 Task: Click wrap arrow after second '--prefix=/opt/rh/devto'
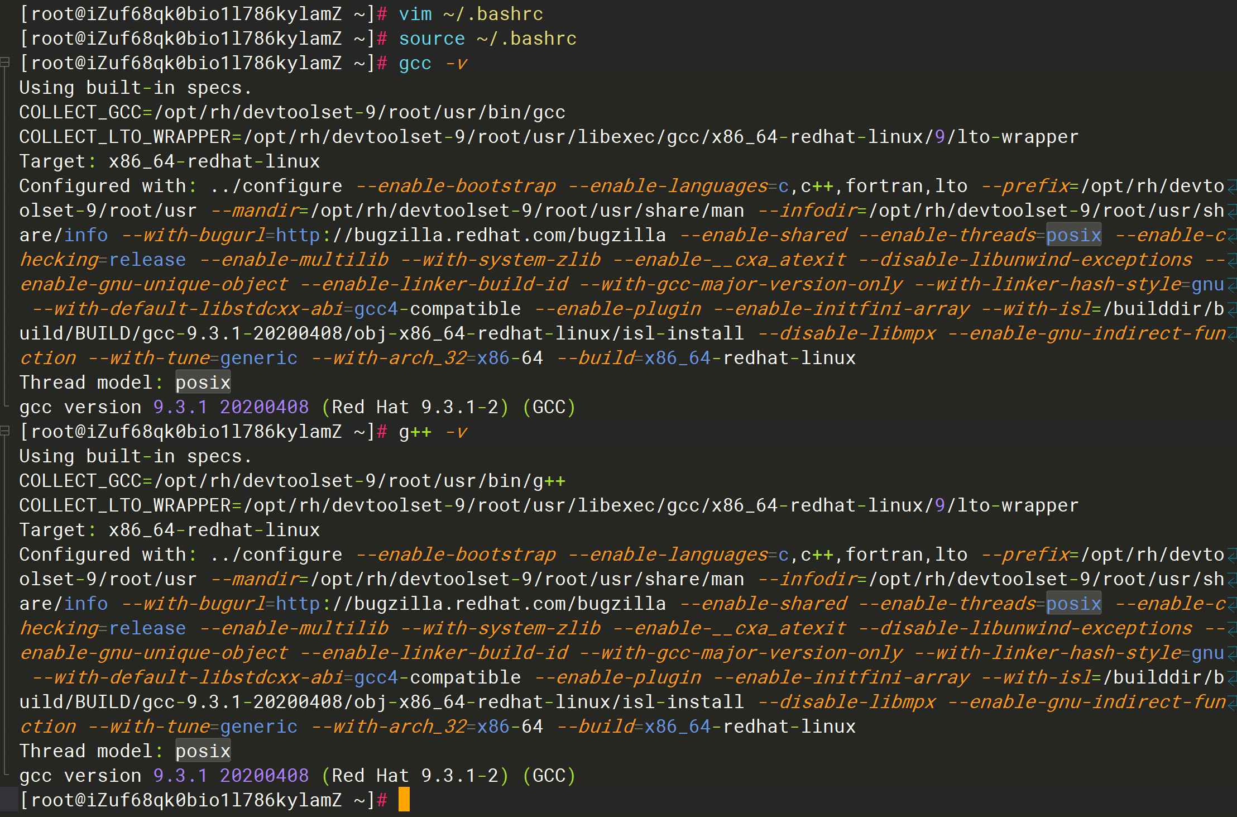point(1231,555)
